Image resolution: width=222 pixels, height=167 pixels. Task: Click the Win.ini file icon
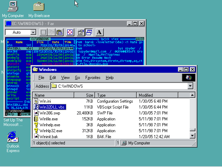pos(36,101)
